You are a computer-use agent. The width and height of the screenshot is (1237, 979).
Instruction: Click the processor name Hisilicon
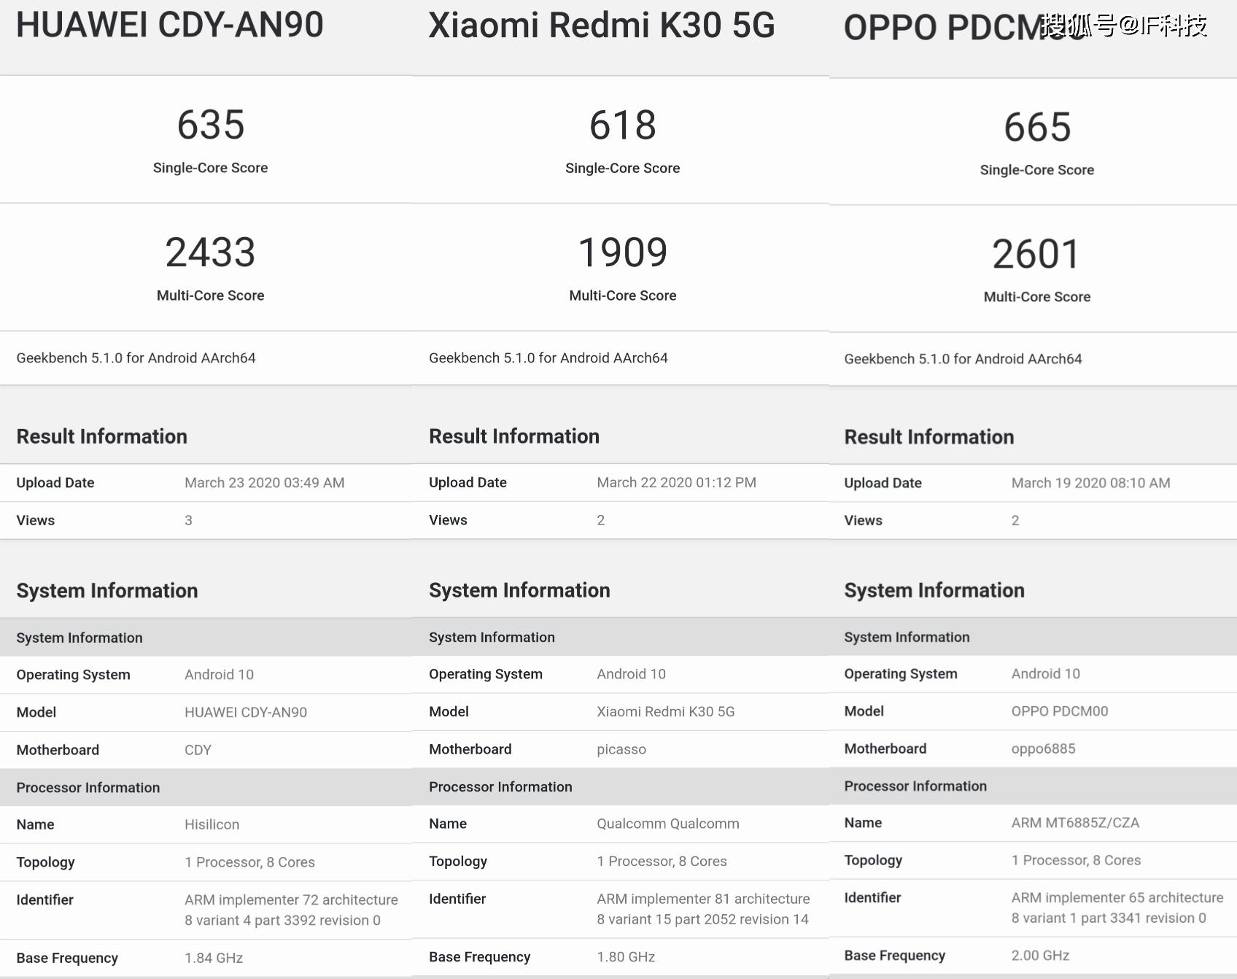[x=212, y=824]
